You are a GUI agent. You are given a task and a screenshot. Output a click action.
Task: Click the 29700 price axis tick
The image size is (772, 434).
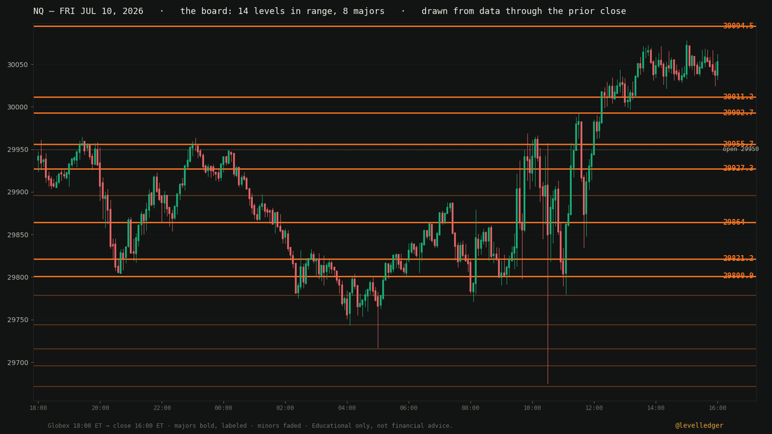coord(17,363)
